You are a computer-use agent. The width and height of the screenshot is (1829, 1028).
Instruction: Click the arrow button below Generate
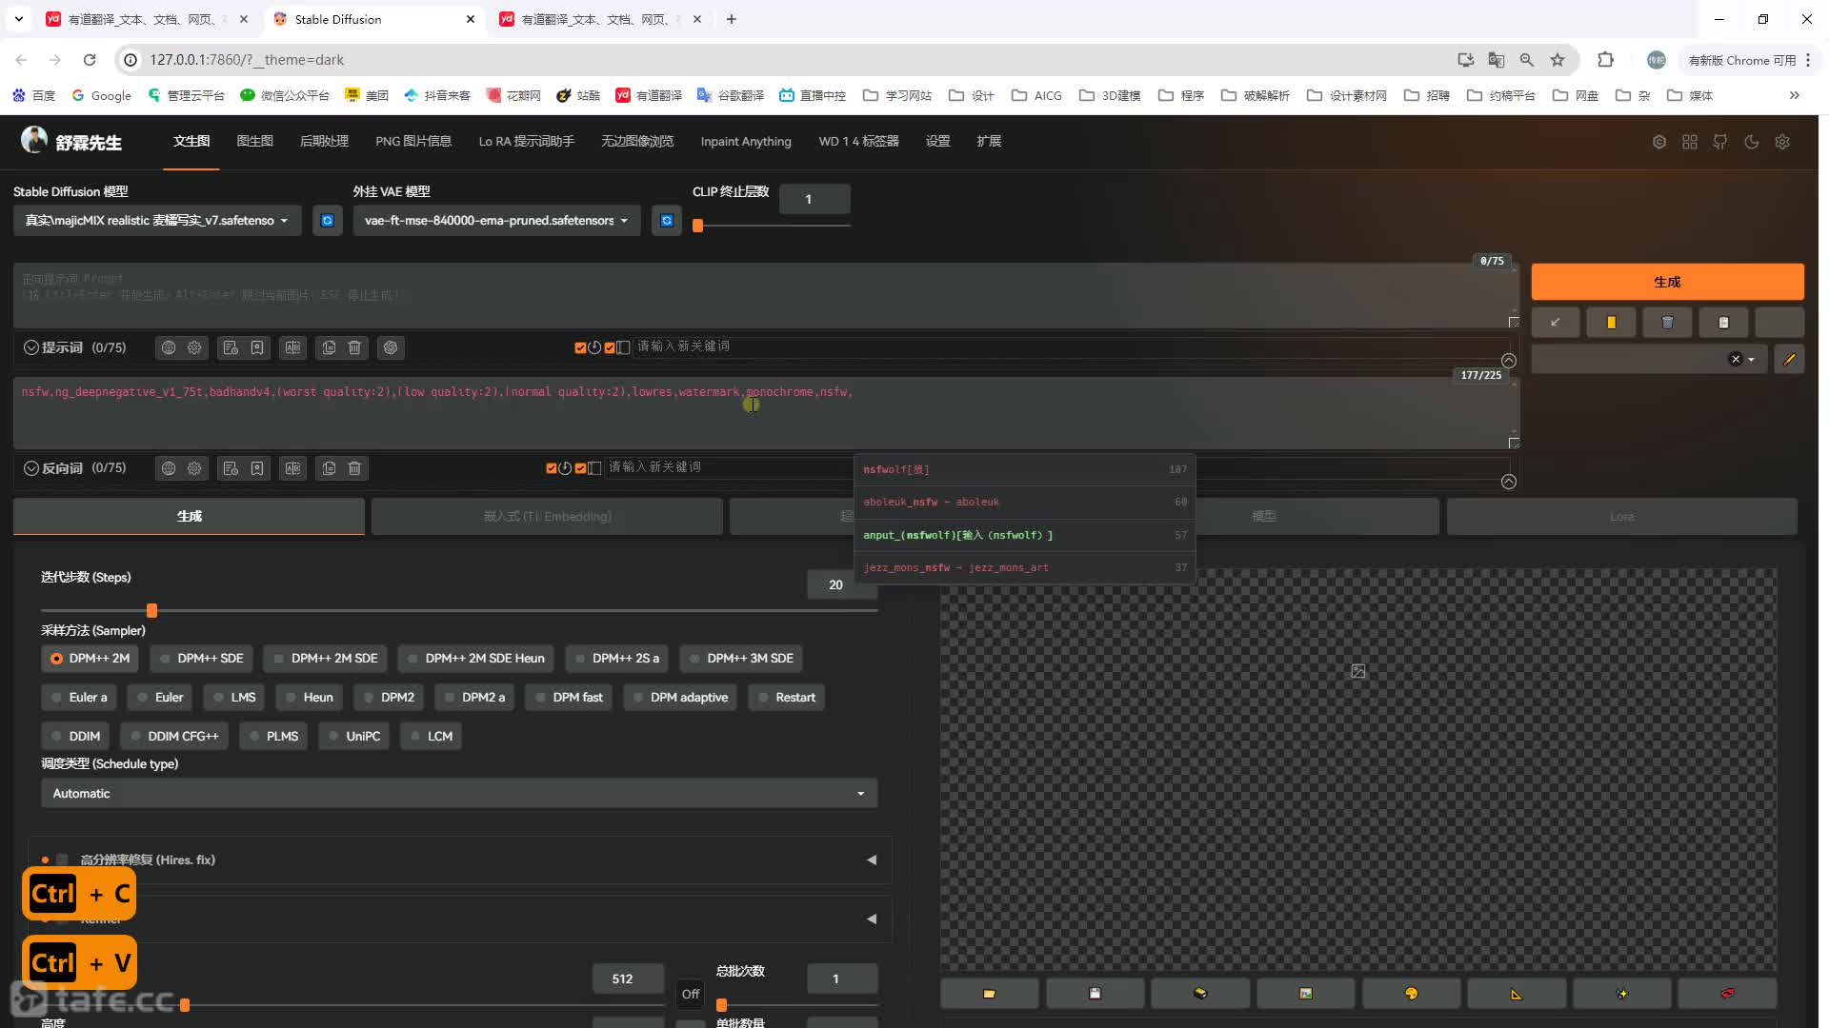pyautogui.click(x=1556, y=323)
